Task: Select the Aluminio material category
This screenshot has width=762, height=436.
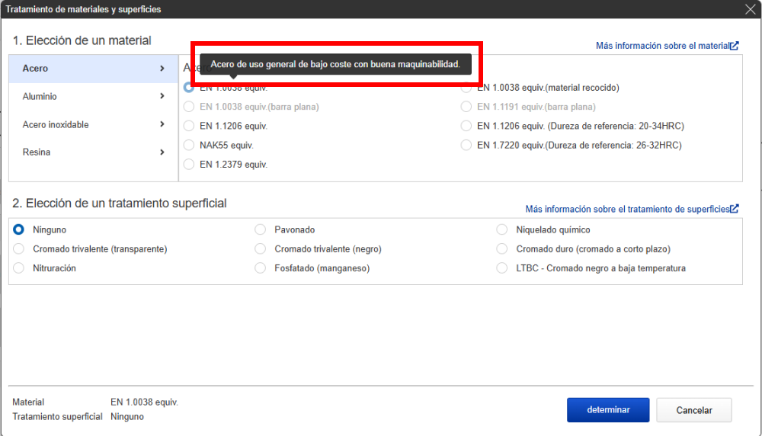Action: (x=40, y=97)
